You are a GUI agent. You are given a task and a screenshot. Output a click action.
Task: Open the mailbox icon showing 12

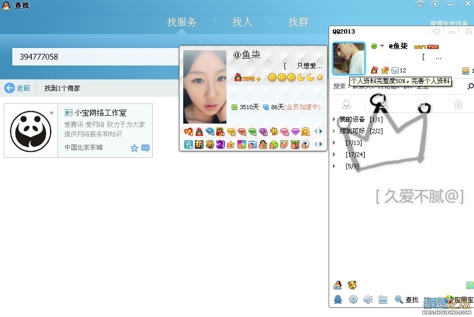pos(395,70)
